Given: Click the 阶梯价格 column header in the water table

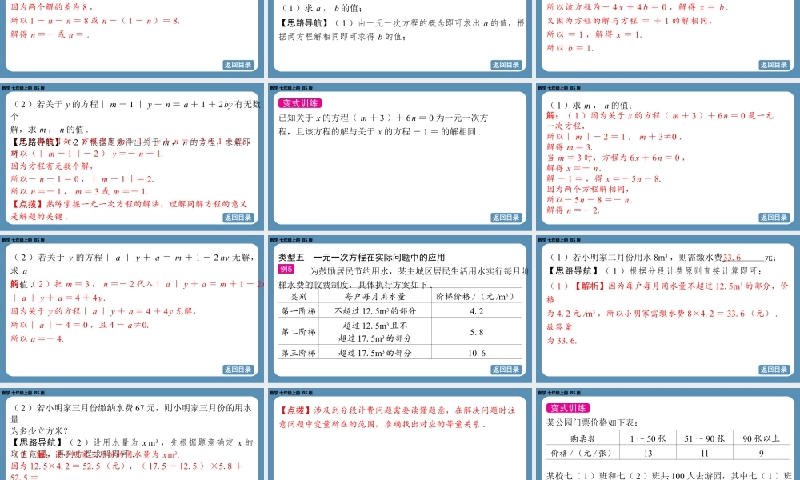Looking at the screenshot, I should (476, 295).
